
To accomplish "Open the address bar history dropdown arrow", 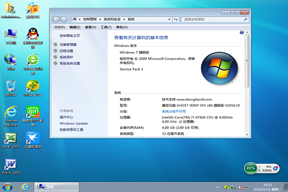I will click(x=169, y=19).
